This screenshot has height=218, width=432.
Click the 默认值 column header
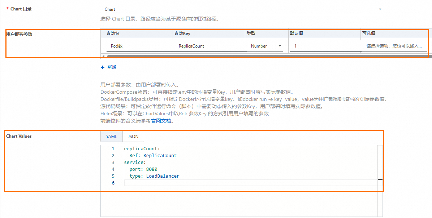pos(296,34)
